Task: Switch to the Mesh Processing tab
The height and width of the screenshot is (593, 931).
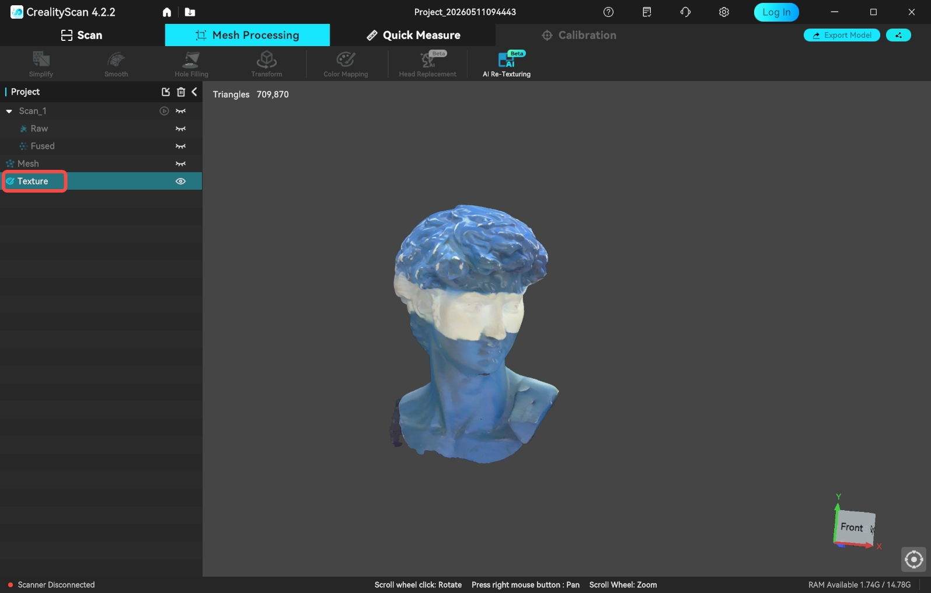Action: (x=247, y=35)
